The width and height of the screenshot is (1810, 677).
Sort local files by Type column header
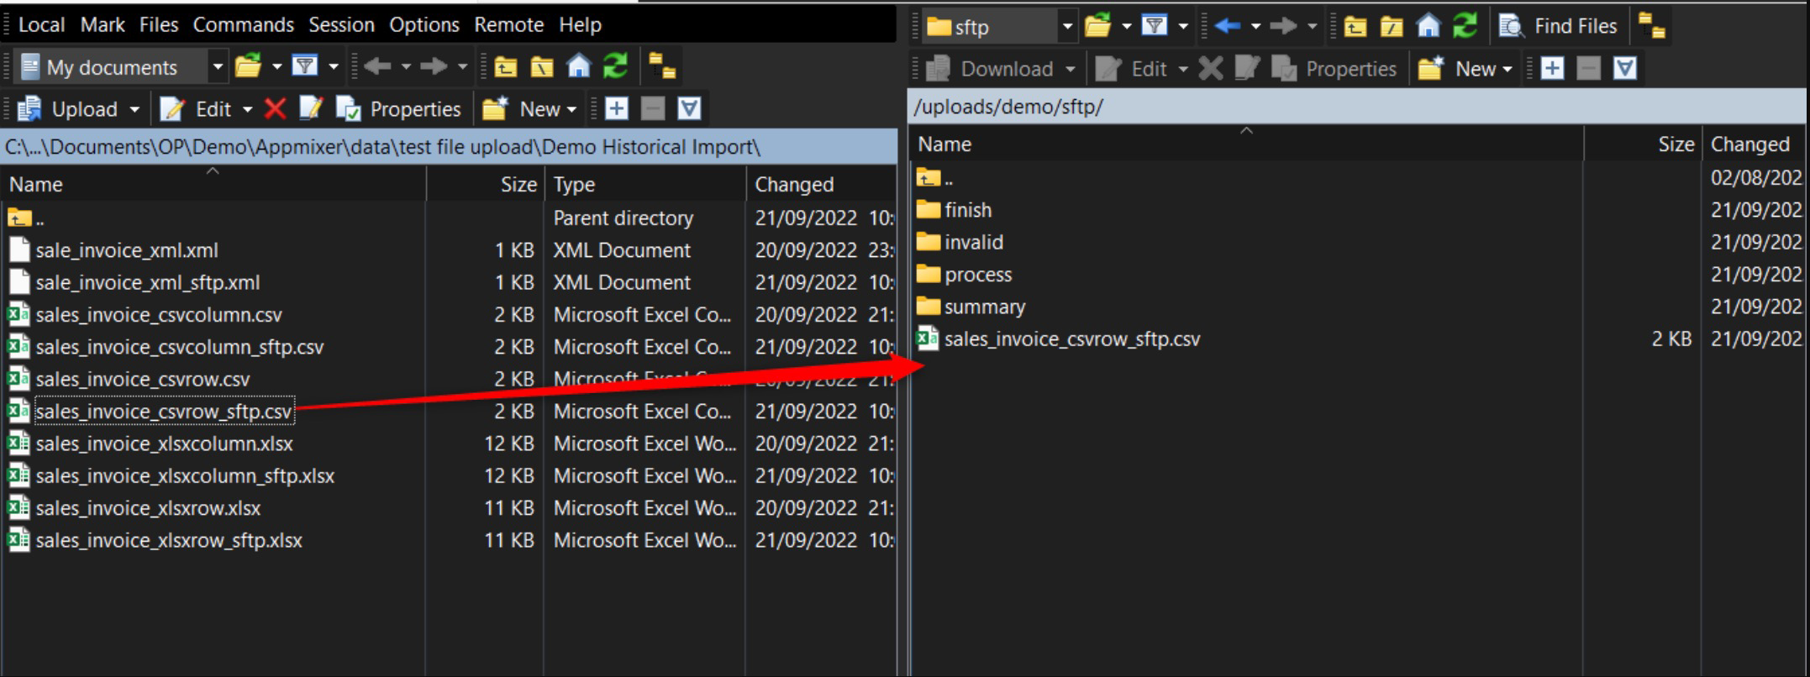pos(574,185)
